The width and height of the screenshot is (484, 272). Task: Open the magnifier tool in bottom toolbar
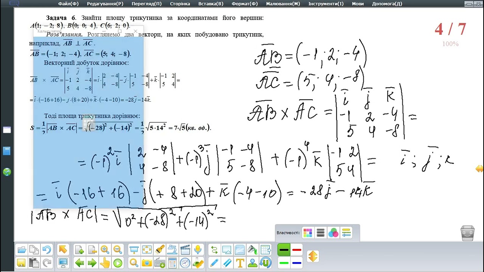134,263
